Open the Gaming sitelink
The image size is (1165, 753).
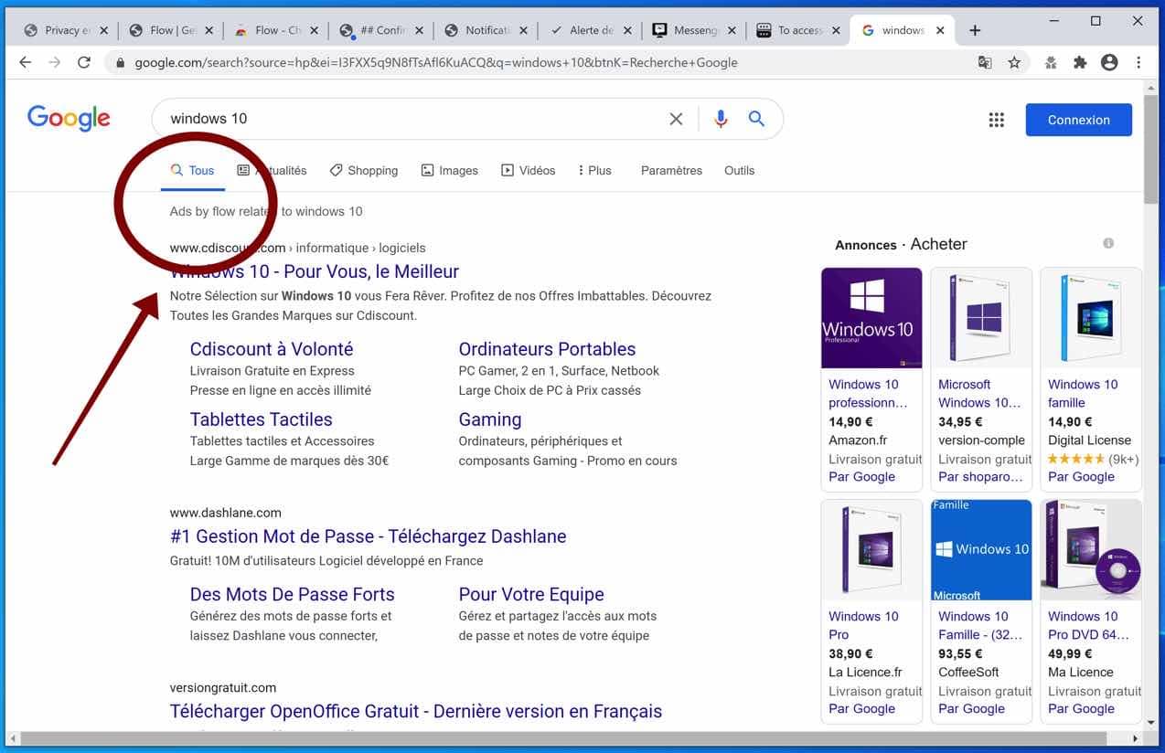click(x=490, y=419)
